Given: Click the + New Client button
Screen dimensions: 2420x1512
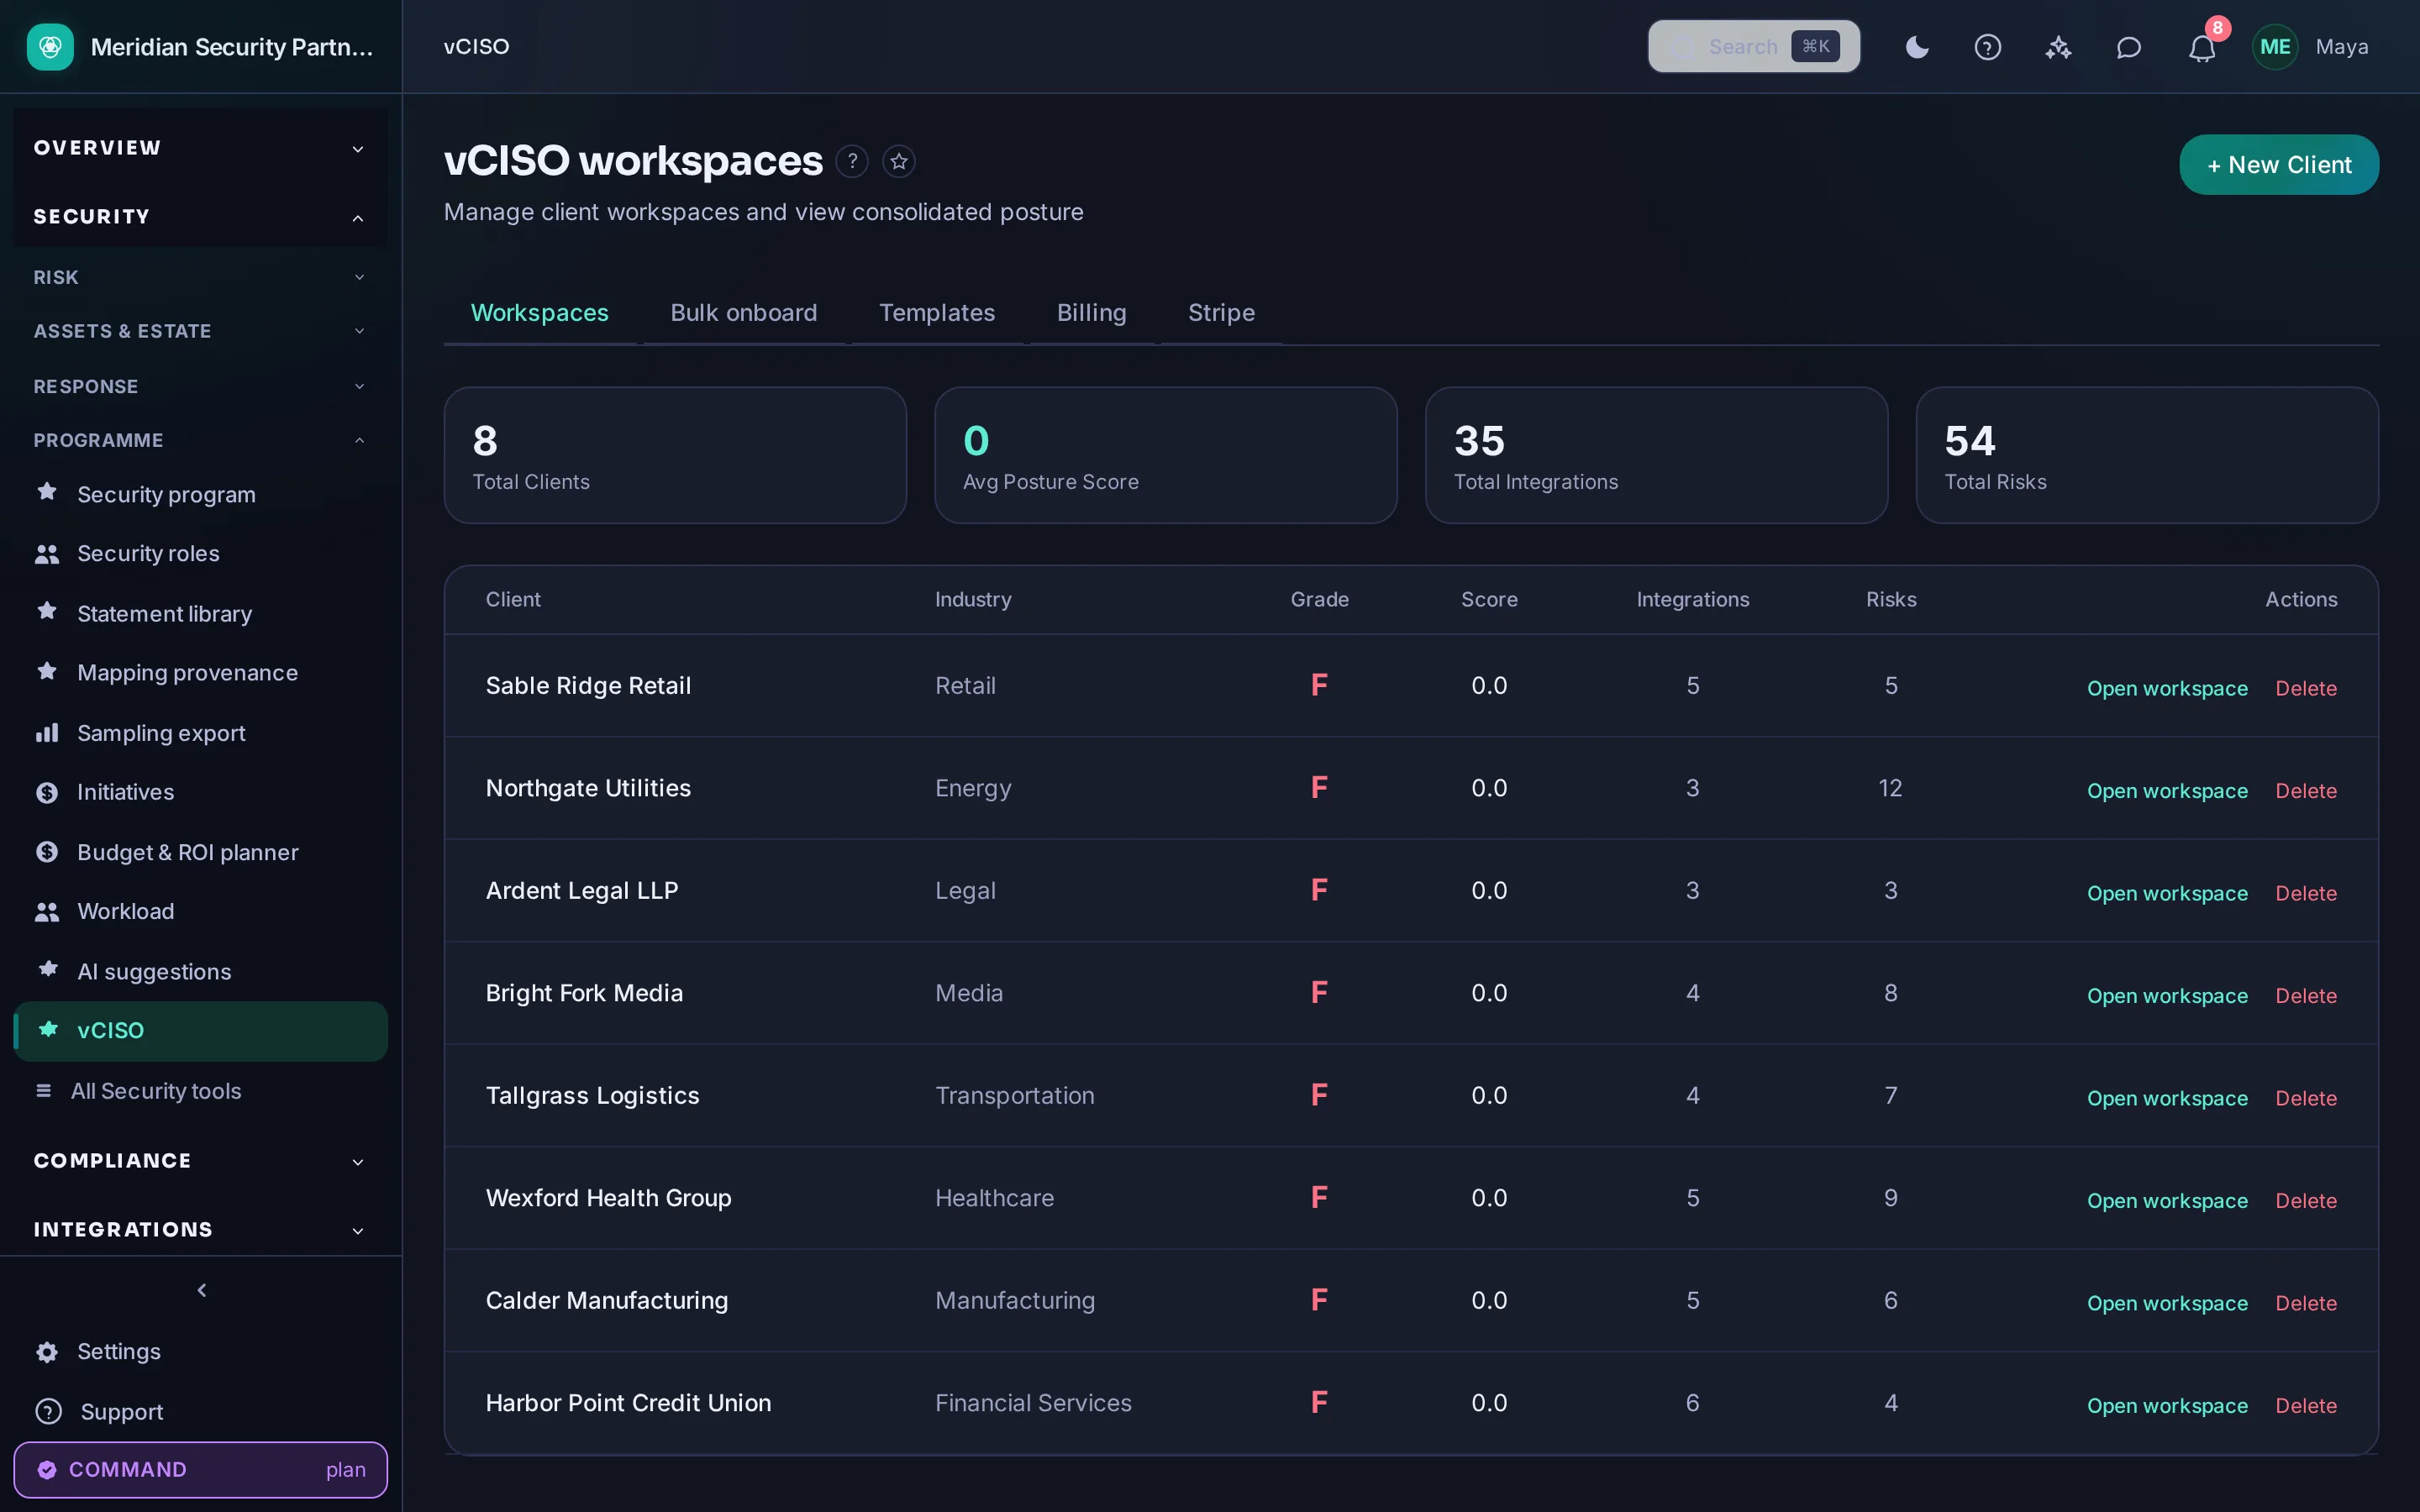Looking at the screenshot, I should coord(2279,165).
